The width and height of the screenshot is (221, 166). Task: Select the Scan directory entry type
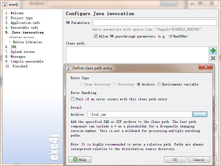pos(82,84)
